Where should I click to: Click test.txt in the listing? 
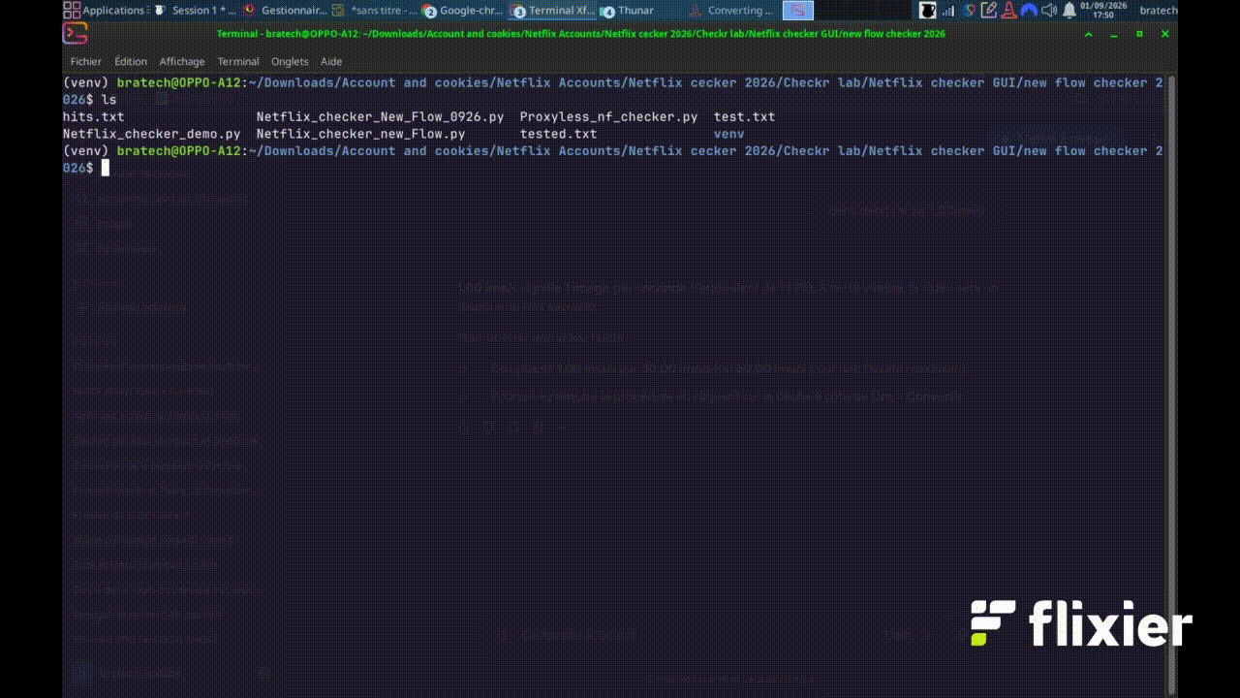[745, 117]
